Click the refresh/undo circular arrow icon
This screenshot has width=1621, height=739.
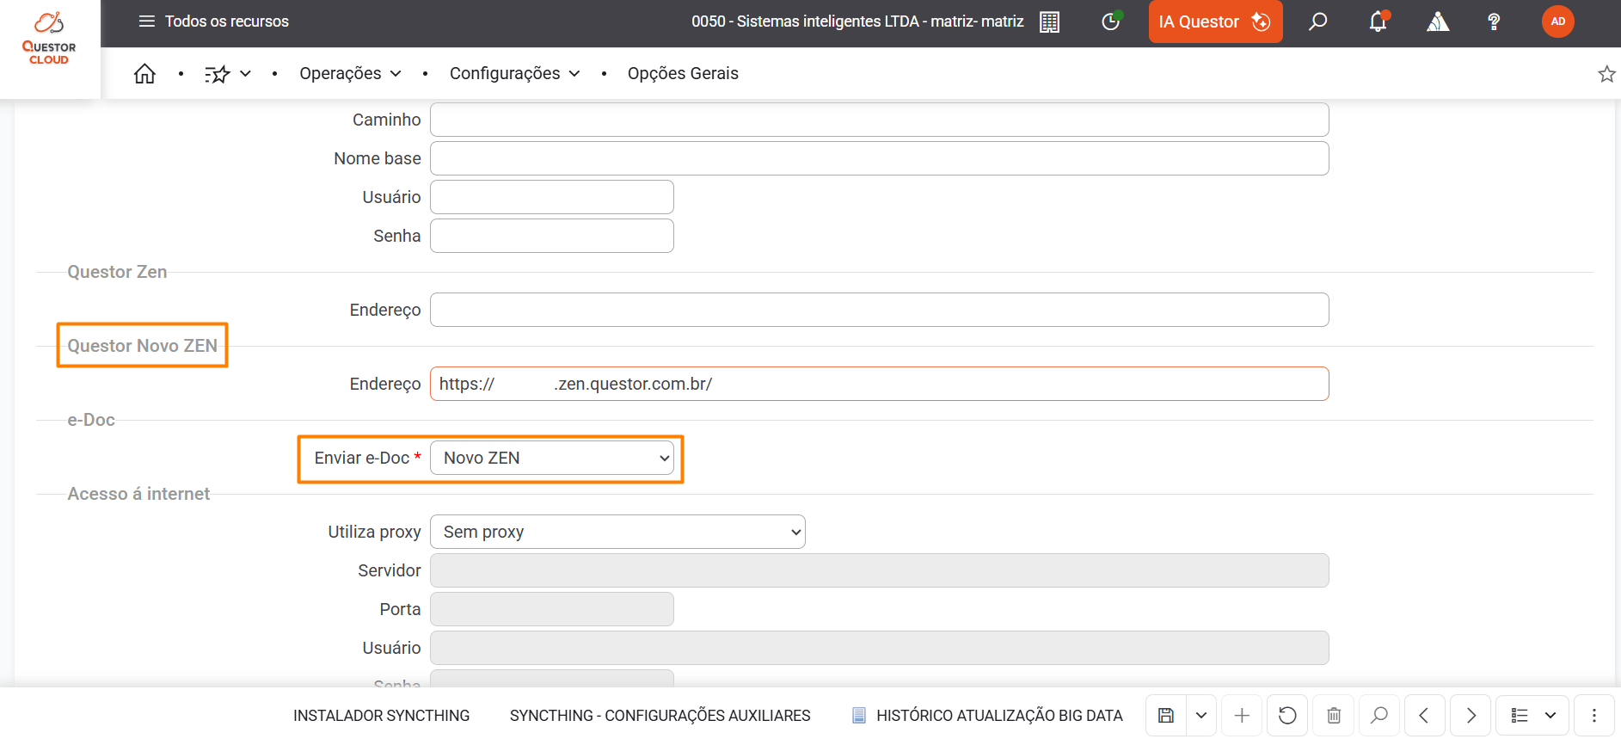(1287, 716)
